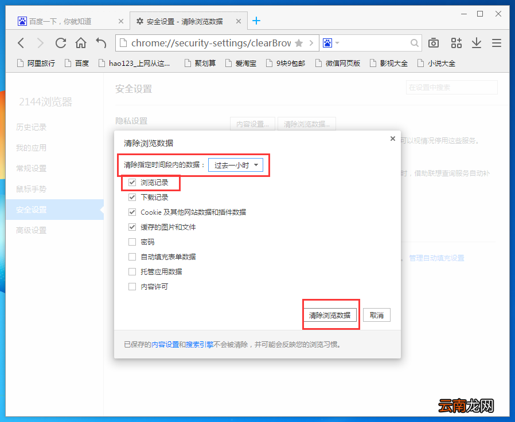Select 鼠标手势 in the settings sidebar

[31, 189]
